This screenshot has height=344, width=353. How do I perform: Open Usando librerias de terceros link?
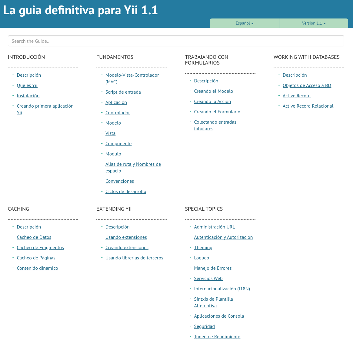click(x=134, y=258)
